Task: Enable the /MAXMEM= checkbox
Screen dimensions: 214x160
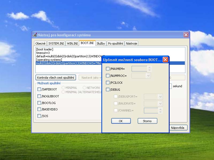Action: (108, 69)
